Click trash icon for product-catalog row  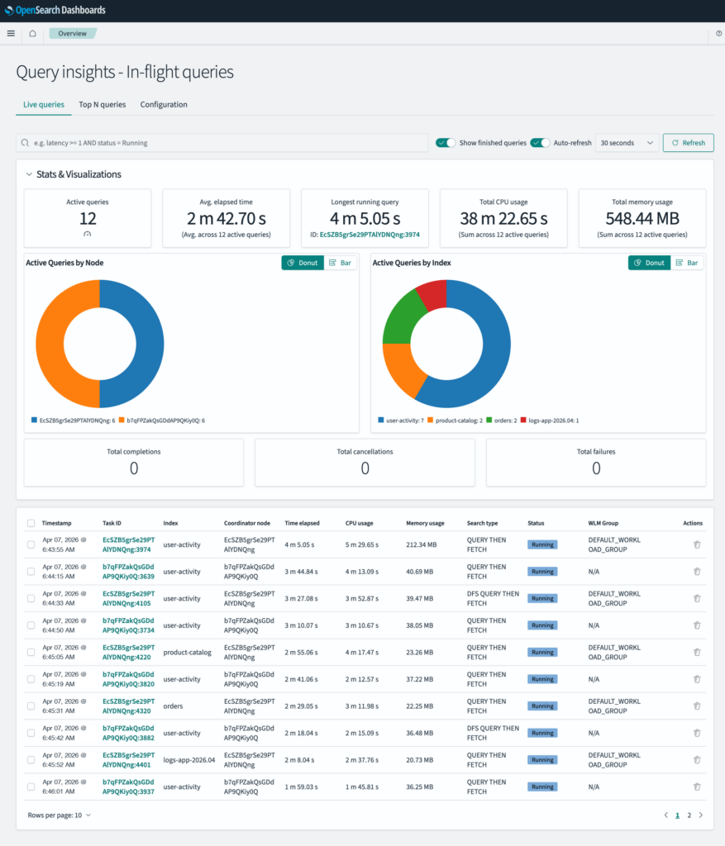697,653
